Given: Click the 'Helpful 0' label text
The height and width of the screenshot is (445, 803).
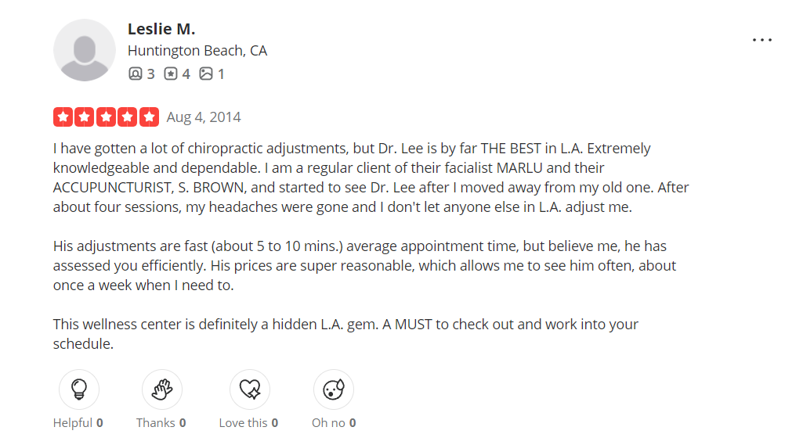Looking at the screenshot, I should (78, 423).
